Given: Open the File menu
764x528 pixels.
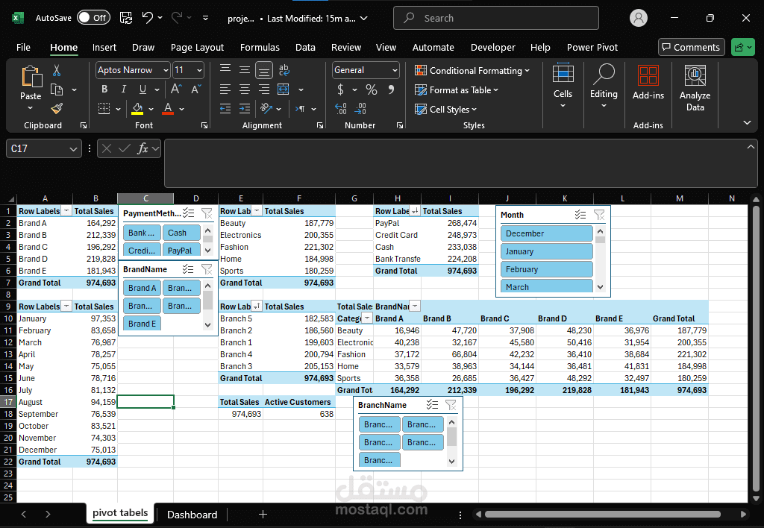Looking at the screenshot, I should point(23,47).
